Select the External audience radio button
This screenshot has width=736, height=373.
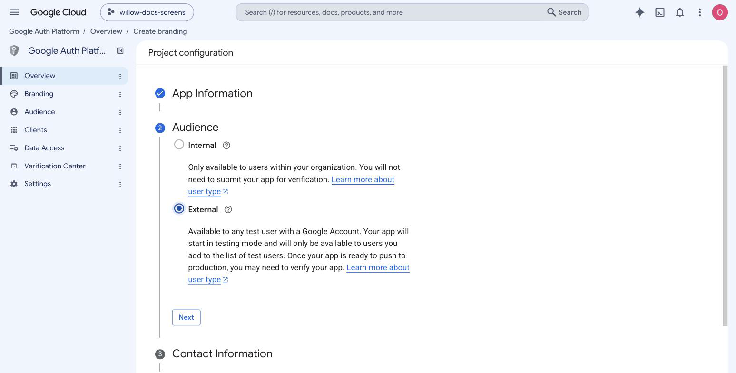click(179, 209)
